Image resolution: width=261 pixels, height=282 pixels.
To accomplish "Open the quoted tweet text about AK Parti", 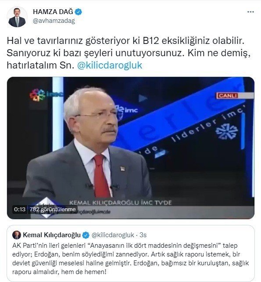I will [x=130, y=259].
